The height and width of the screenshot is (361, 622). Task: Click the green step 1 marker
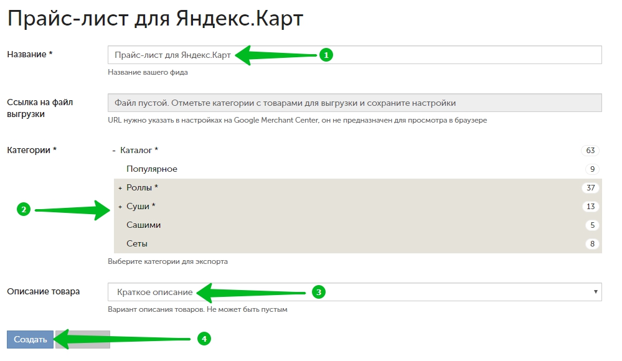click(326, 55)
